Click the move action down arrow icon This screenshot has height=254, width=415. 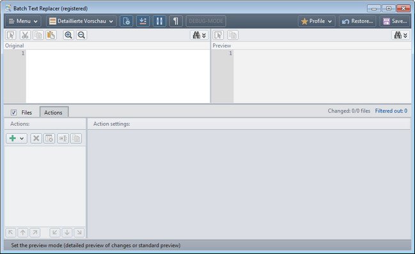pos(67,232)
